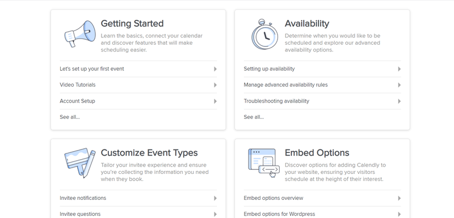Expand arrow next to Let's set up your first event
This screenshot has height=218, width=454.
(x=215, y=69)
